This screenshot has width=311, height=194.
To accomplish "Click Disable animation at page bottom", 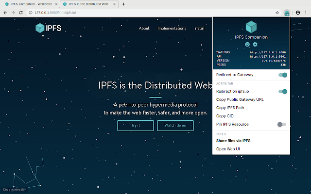I will point(15,190).
